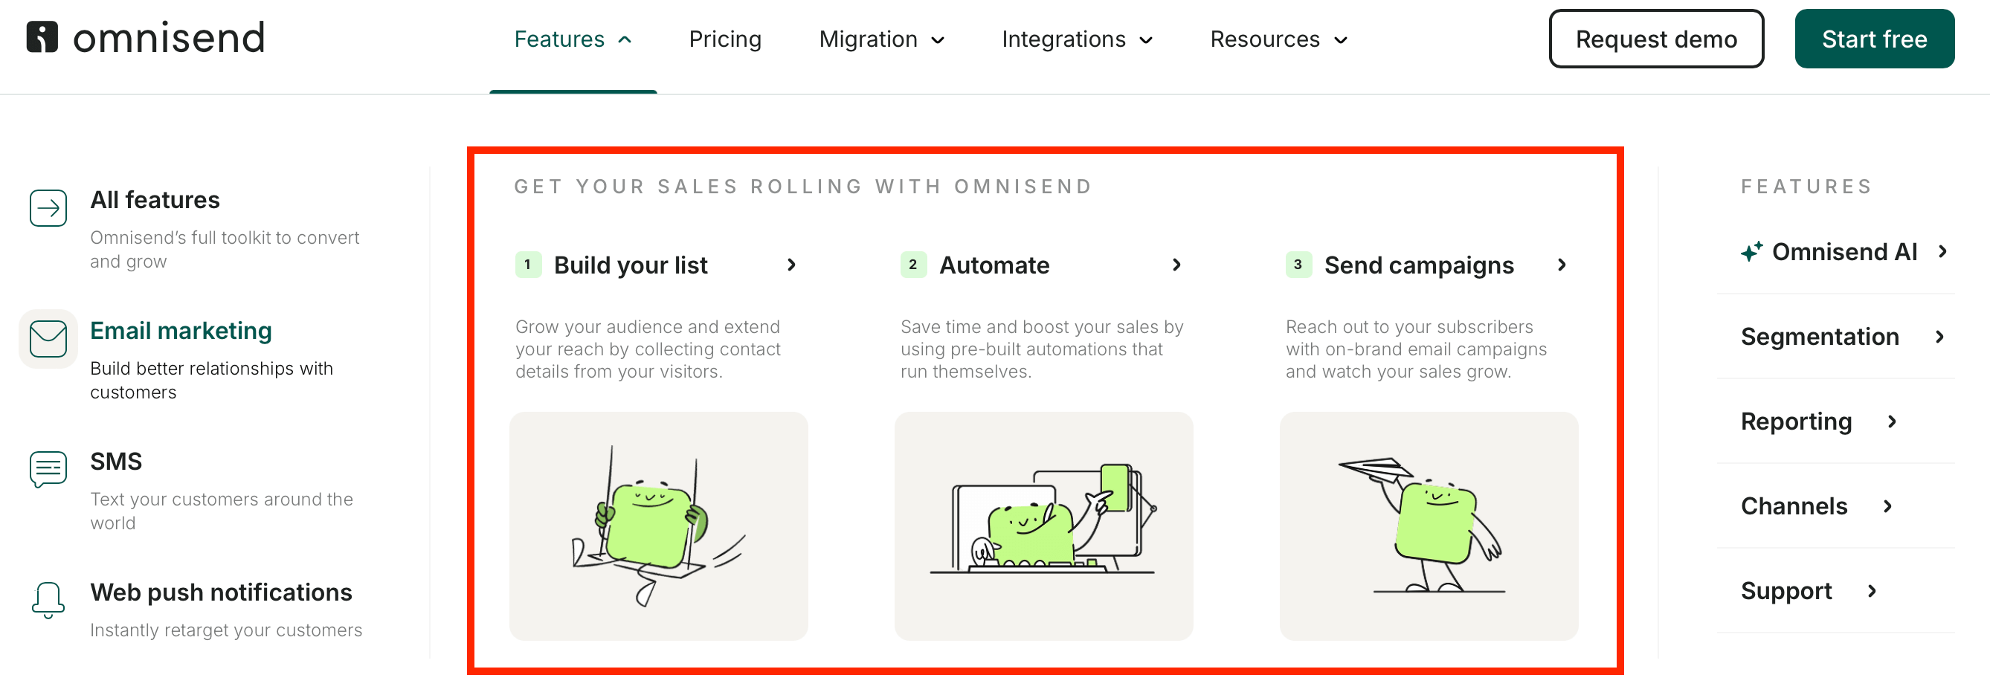The height and width of the screenshot is (698, 1990).
Task: Click the Web push notifications bell icon
Action: coord(47,600)
